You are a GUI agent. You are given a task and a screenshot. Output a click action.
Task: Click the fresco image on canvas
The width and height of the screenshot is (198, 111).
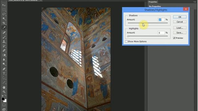(76, 59)
